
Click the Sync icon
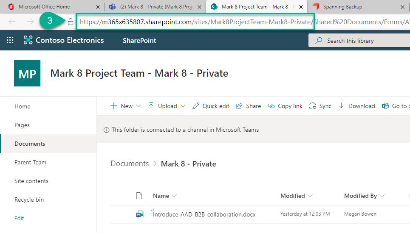[312, 106]
